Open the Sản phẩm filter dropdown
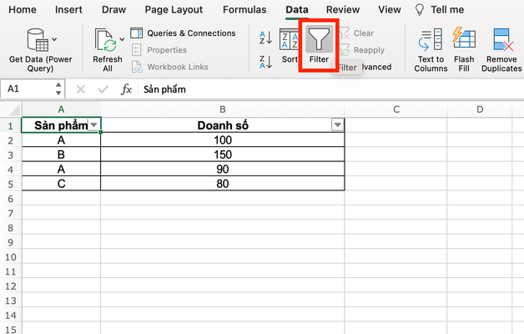 (x=93, y=124)
